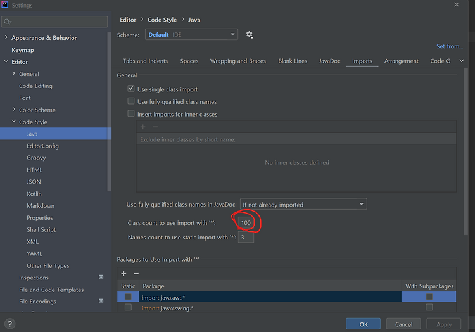Open JavaDoc qualified names dropdown
The image size is (475, 332).
click(303, 204)
